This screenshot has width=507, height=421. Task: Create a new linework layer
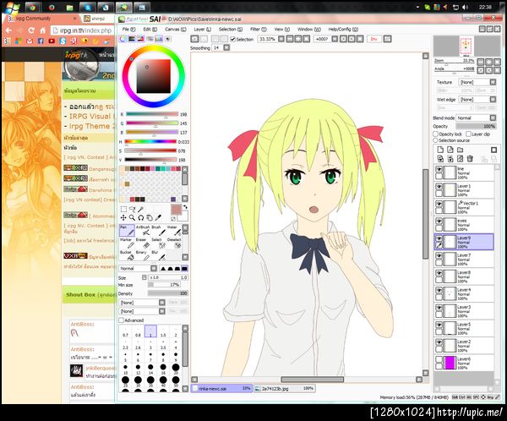(x=450, y=150)
